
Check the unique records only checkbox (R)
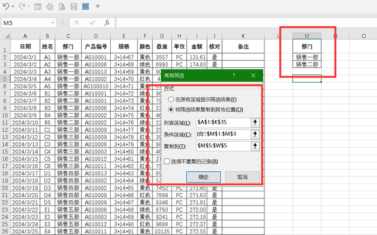pos(167,161)
